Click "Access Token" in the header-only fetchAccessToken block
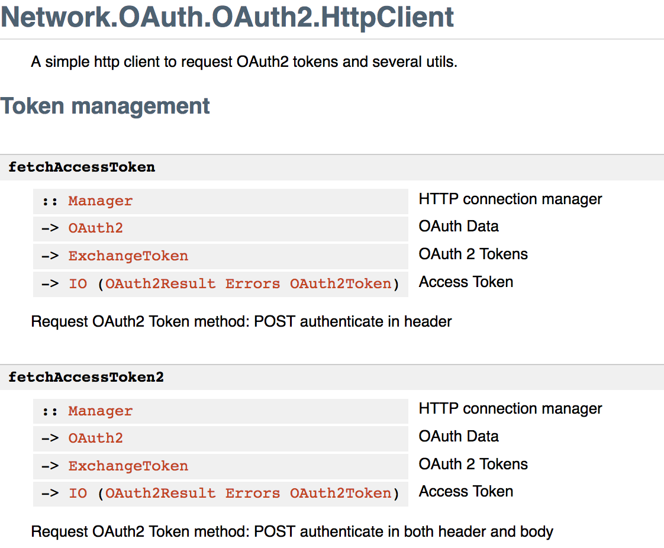 pyautogui.click(x=466, y=282)
